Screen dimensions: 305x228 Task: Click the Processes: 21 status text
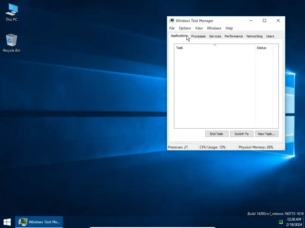point(178,147)
